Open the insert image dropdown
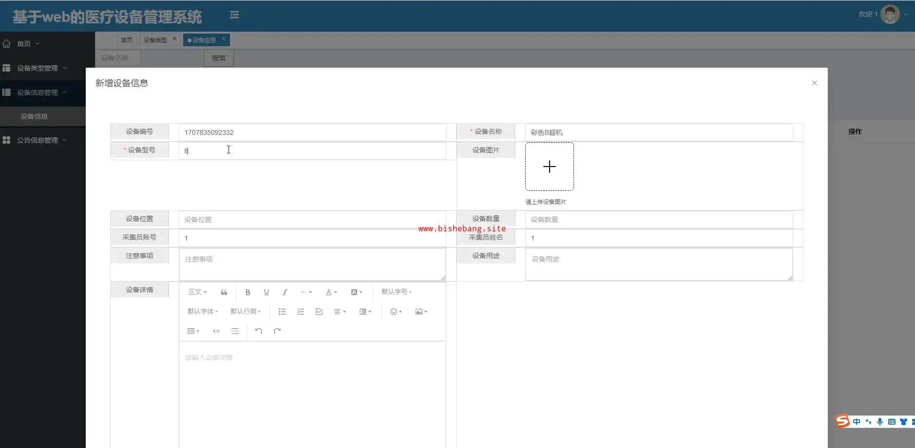The image size is (915, 448). coord(421,312)
